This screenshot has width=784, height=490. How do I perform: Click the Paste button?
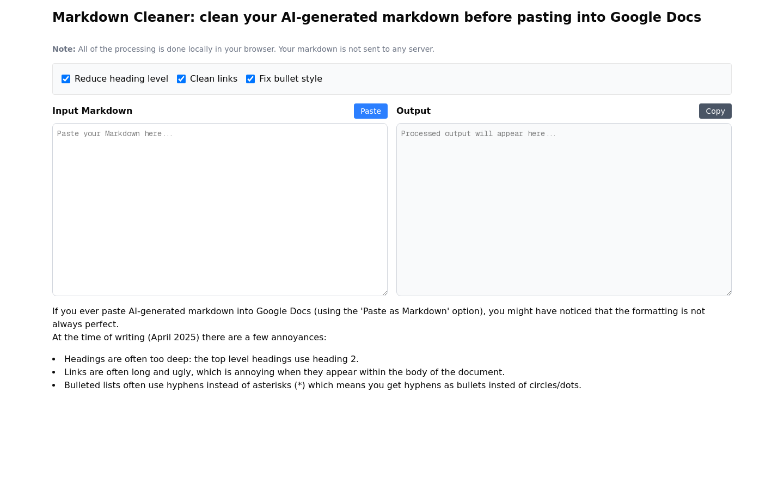371,111
